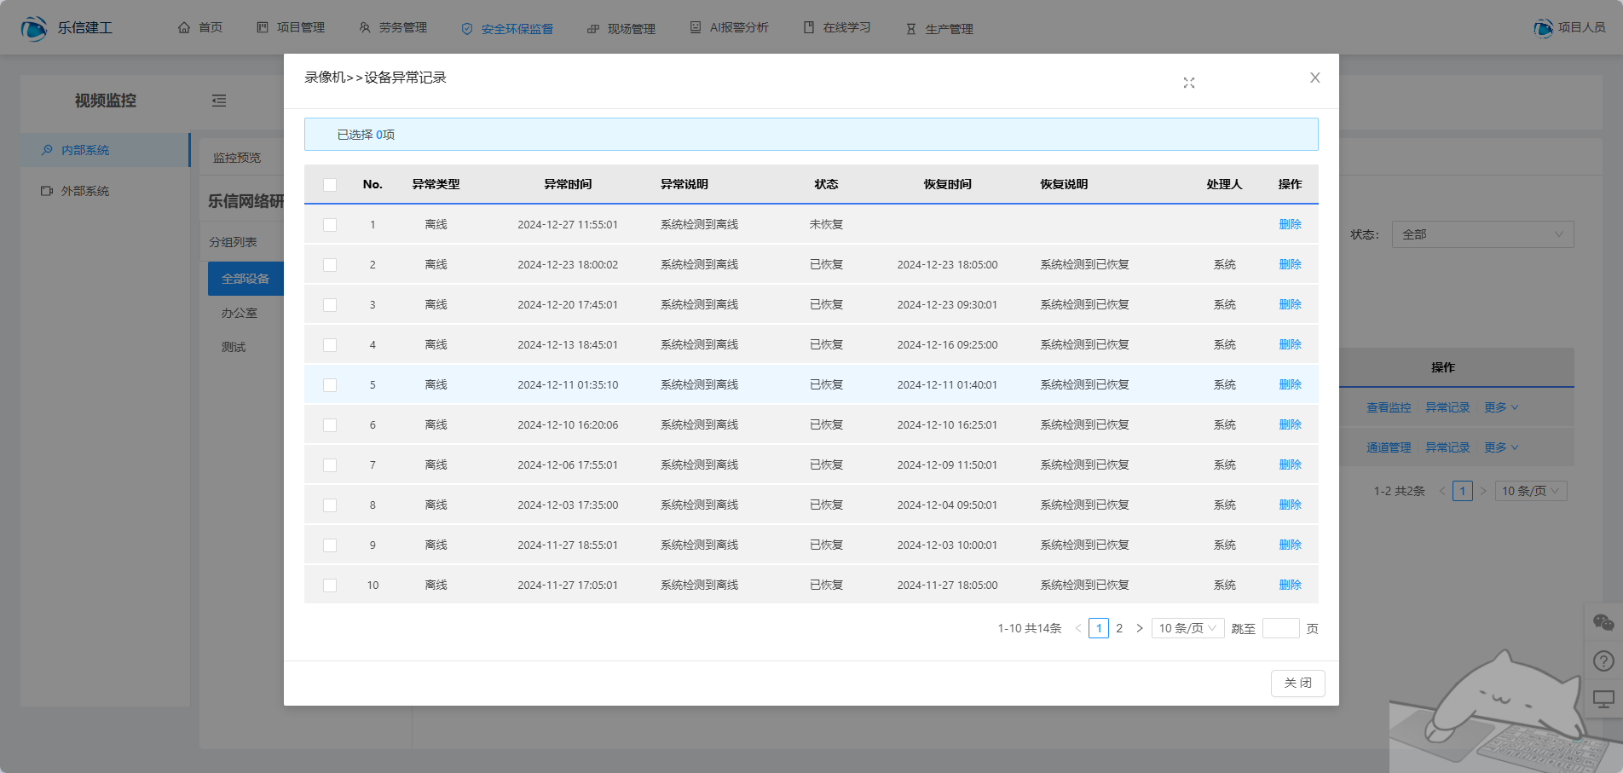1623x773 pixels.
Task: Click the 跳至 page number input field
Action: pos(1280,628)
